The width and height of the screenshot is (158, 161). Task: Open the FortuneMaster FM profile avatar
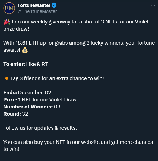[9, 8]
